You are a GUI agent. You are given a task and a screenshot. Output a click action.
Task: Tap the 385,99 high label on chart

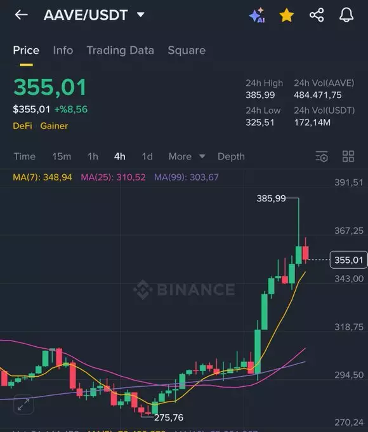click(271, 198)
